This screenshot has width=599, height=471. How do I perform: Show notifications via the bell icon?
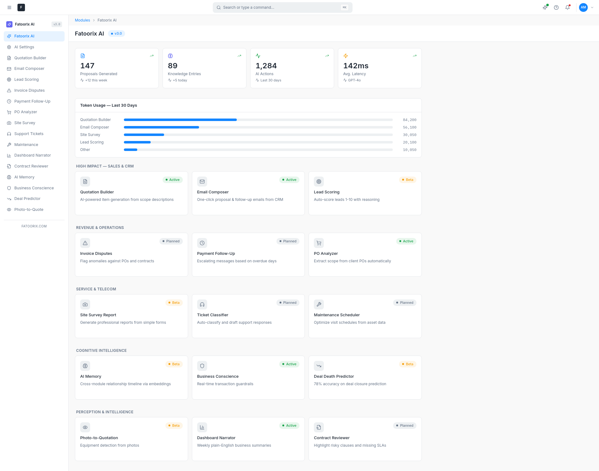pos(567,7)
